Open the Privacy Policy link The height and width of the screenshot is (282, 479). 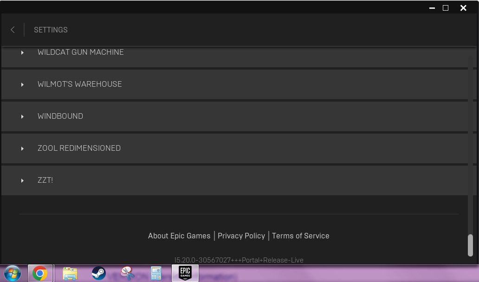(x=241, y=236)
